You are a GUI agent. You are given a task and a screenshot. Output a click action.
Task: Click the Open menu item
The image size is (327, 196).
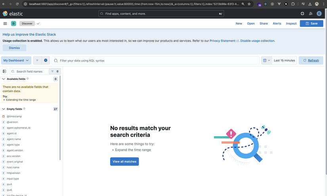tap(251, 23)
